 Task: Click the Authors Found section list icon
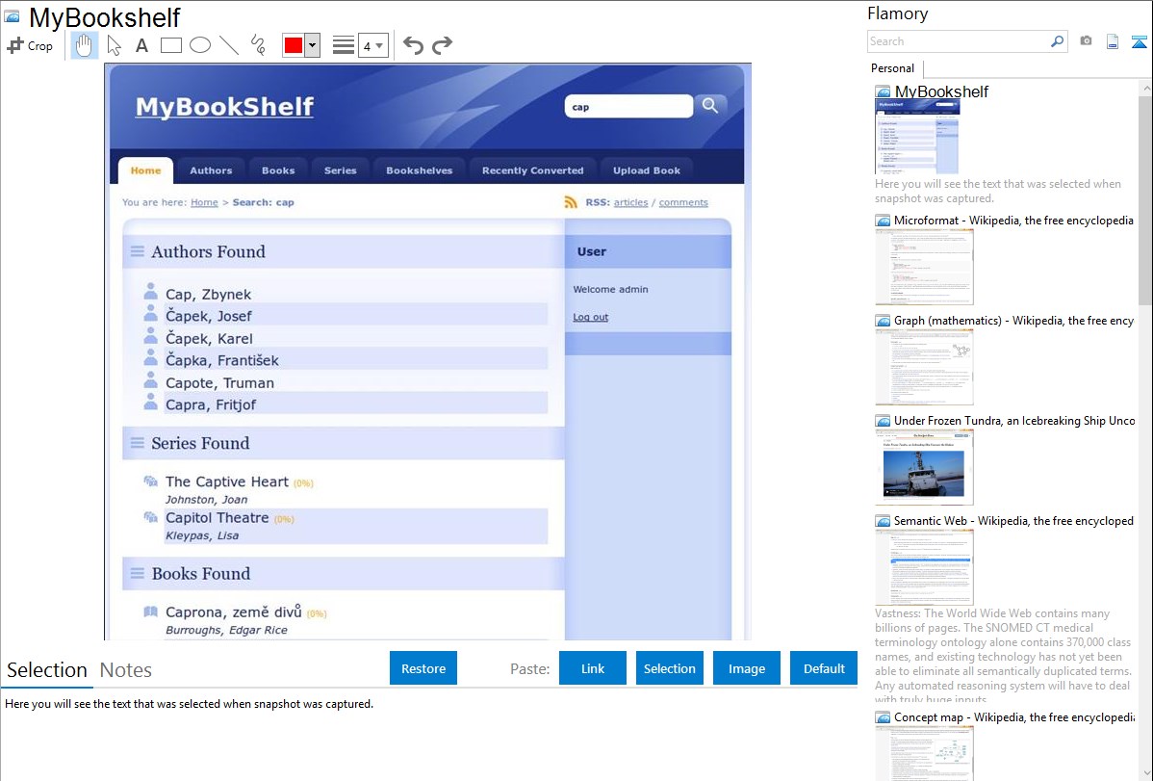137,251
